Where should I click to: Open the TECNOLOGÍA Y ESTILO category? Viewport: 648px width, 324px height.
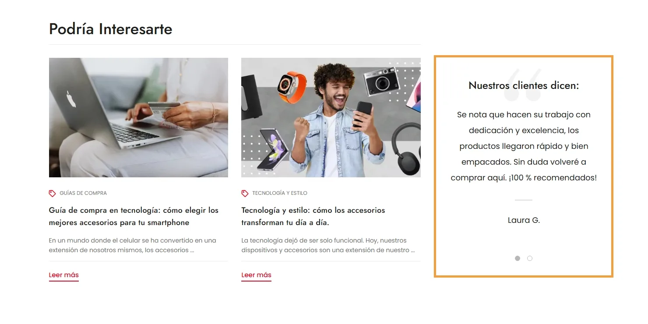click(x=280, y=193)
